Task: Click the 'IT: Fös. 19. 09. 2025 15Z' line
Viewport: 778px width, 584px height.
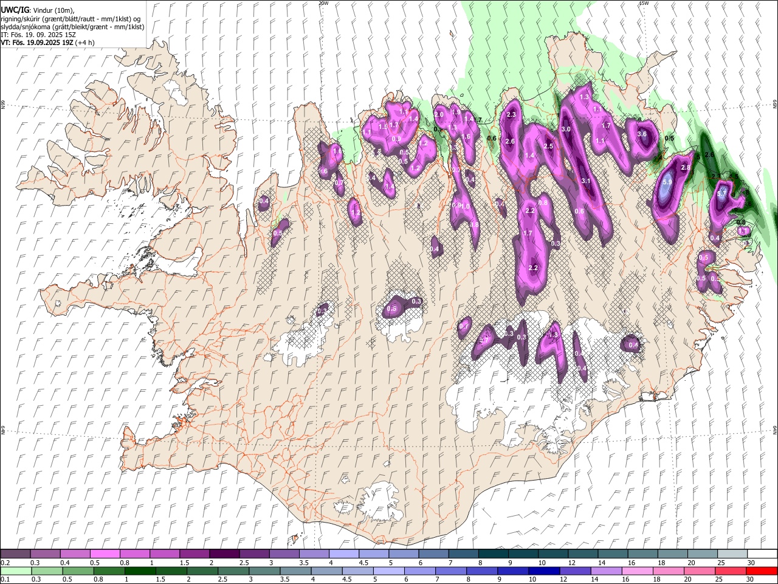Action: 38,35
